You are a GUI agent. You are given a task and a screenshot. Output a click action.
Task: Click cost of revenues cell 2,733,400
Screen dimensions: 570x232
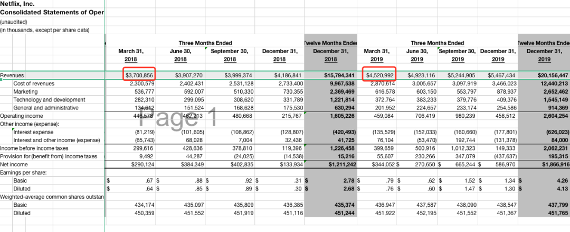pos(291,83)
